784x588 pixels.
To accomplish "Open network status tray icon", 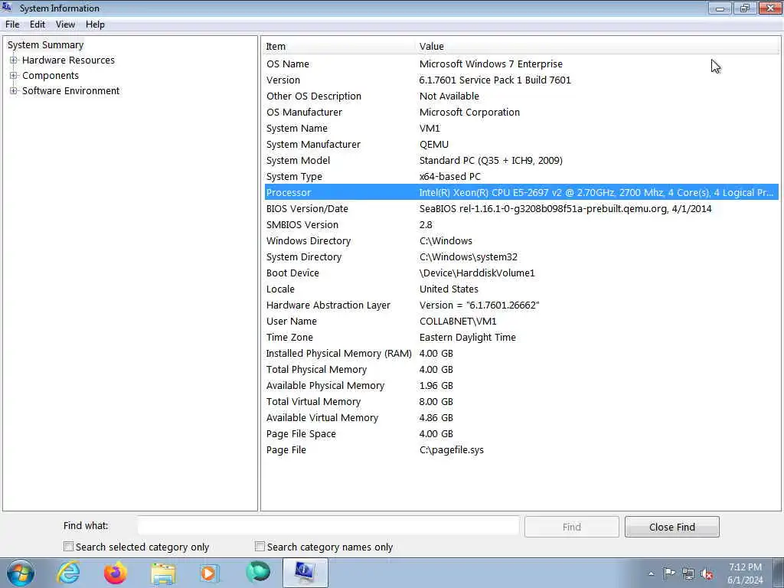I will (688, 574).
